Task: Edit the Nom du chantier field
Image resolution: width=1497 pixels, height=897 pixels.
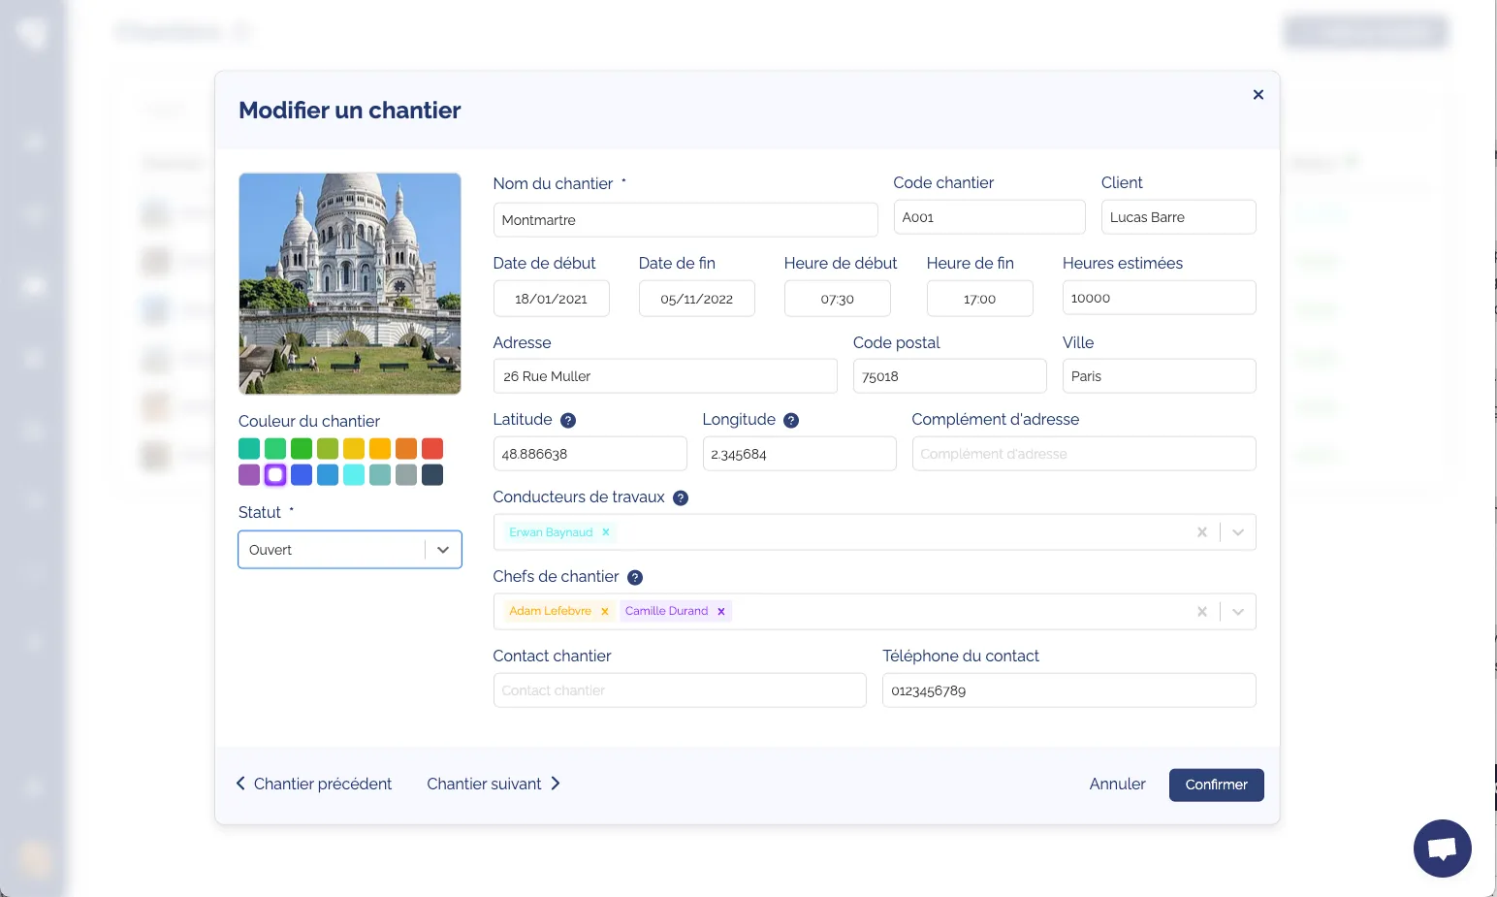Action: (x=685, y=220)
